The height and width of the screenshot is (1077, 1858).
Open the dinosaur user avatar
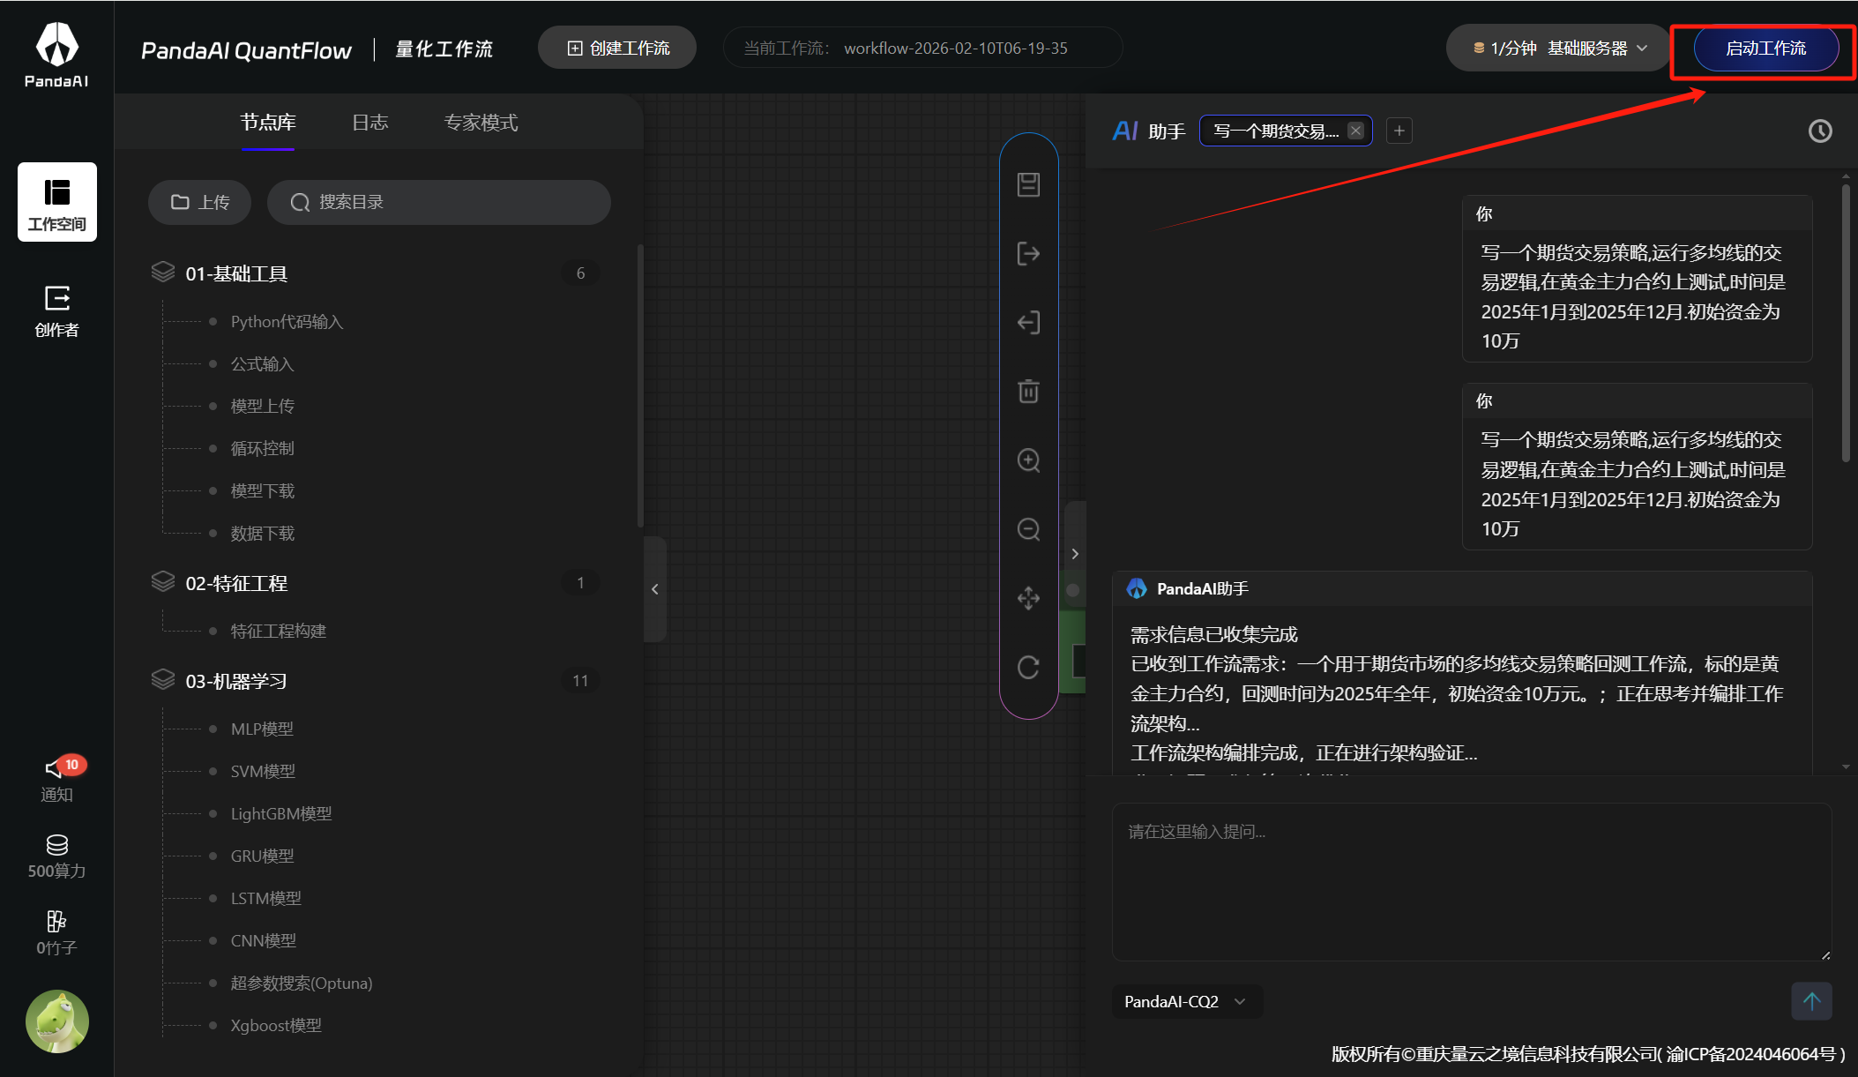[57, 1021]
